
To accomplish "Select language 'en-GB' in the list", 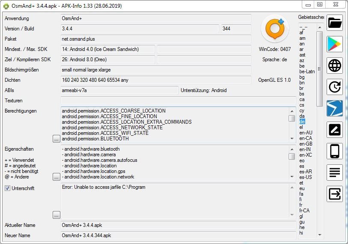I will click(306, 144).
